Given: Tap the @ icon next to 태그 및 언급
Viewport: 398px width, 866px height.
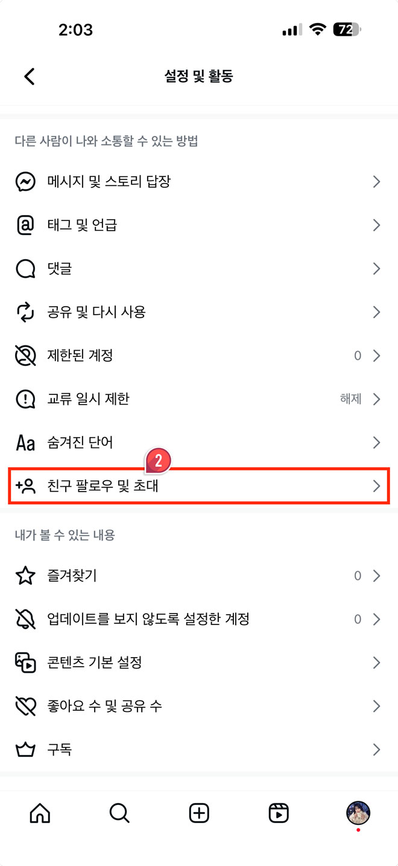Looking at the screenshot, I should 25,225.
